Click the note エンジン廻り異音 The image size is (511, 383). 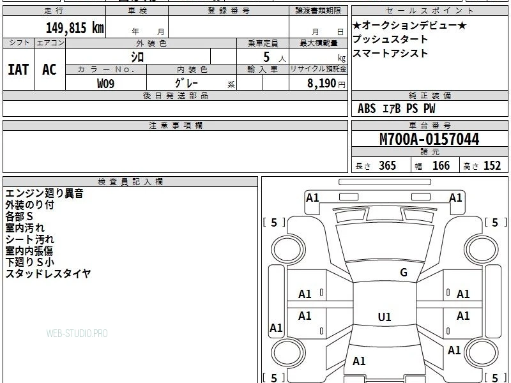click(x=44, y=193)
